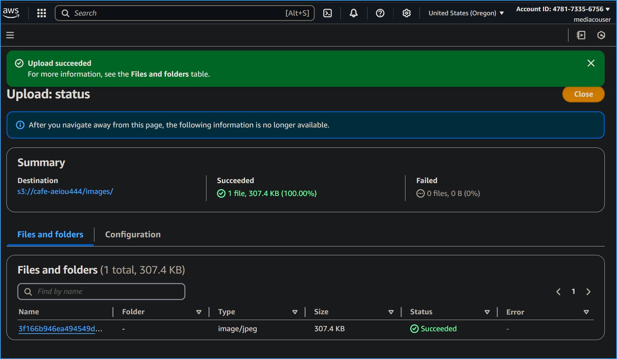Sort by the Status column arrow

point(487,312)
